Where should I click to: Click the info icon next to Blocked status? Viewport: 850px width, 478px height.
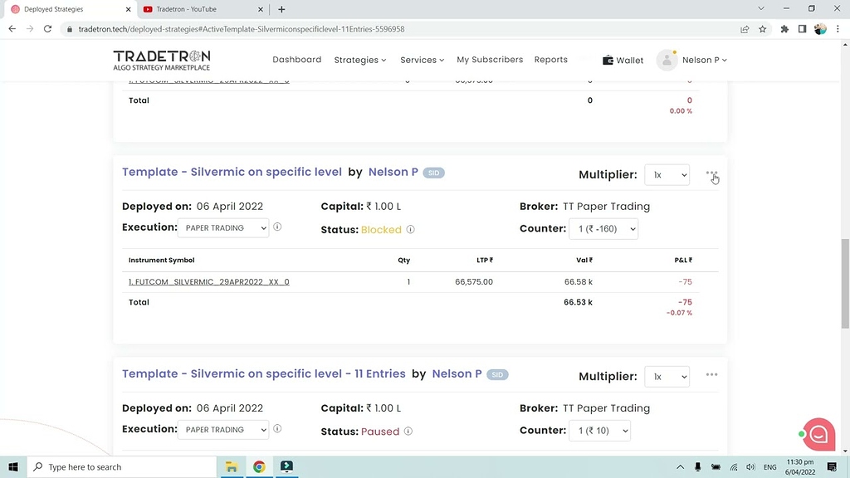point(409,230)
